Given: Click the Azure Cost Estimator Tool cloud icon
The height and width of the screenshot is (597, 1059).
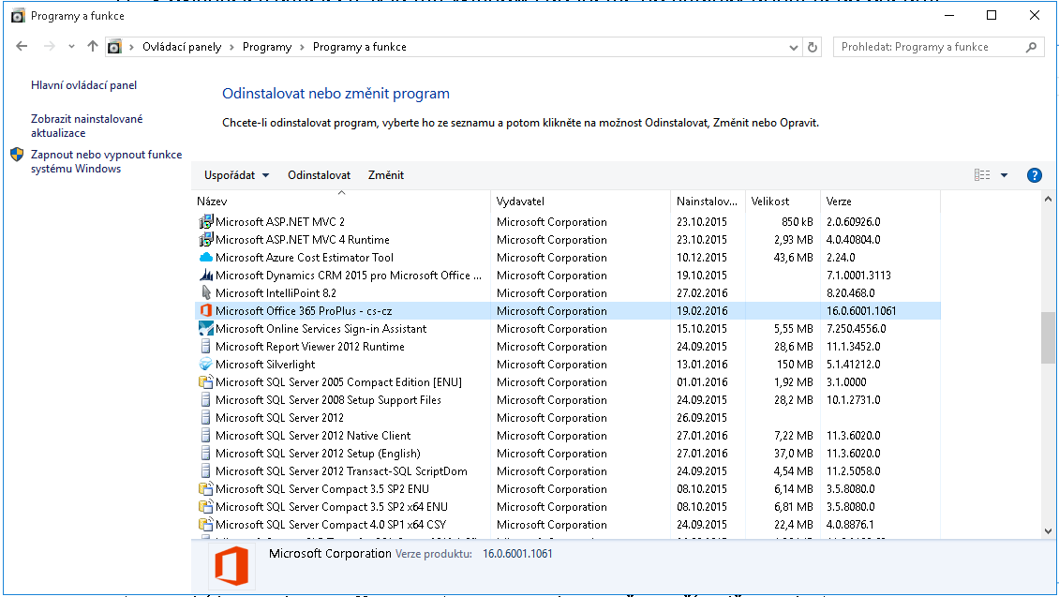Looking at the screenshot, I should [206, 258].
